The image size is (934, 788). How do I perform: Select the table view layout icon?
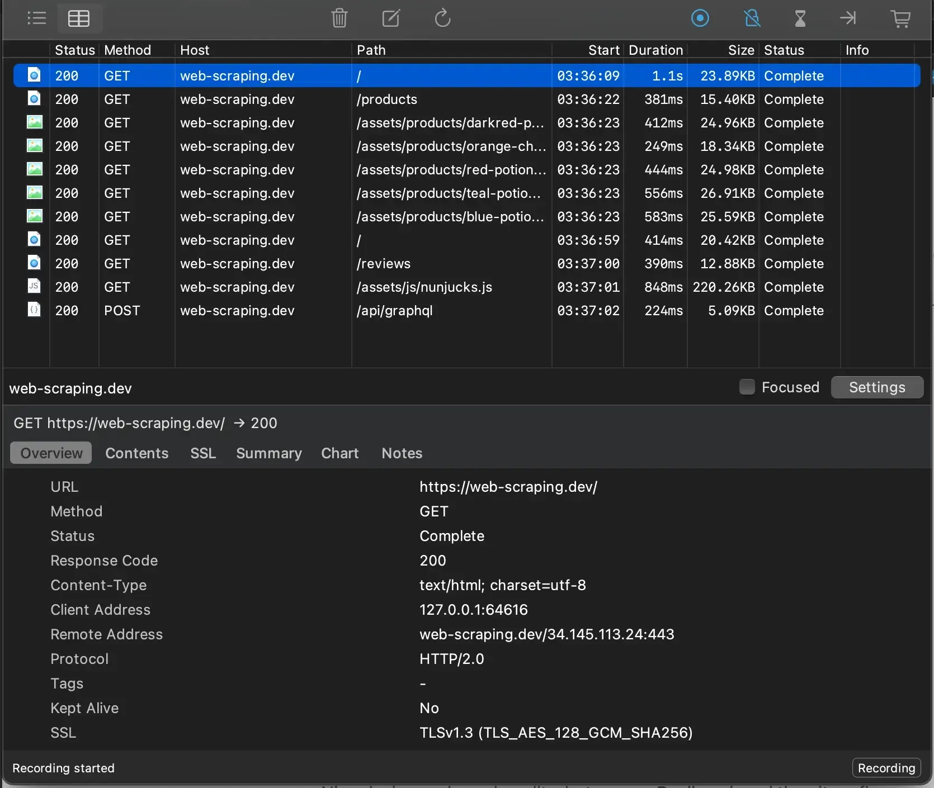[78, 18]
